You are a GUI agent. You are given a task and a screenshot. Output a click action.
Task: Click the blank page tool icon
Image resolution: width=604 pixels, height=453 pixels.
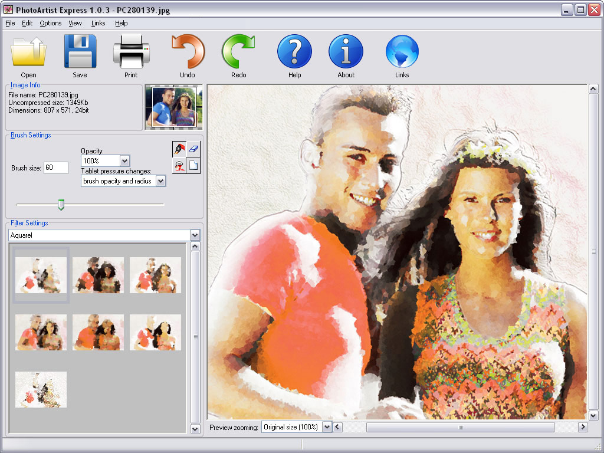pyautogui.click(x=193, y=166)
